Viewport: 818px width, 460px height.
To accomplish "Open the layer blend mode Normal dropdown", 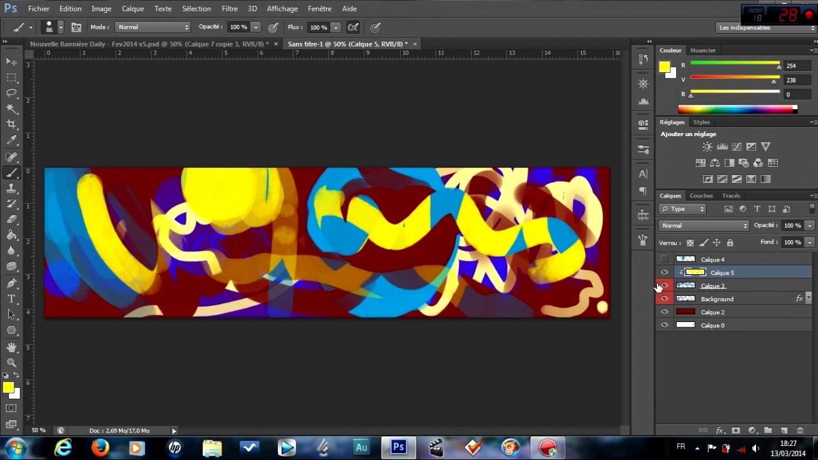I will point(704,226).
